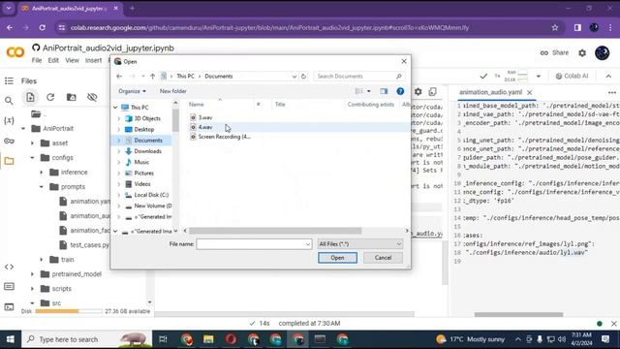Bookmark this page with star icon

pos(555,28)
